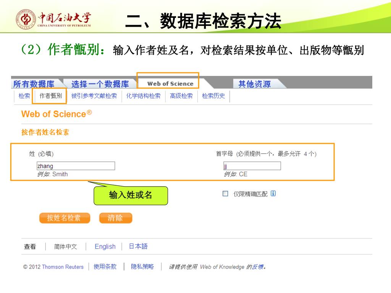Open the 其他资源 tab
The width and height of the screenshot is (391, 293).
[x=254, y=84]
